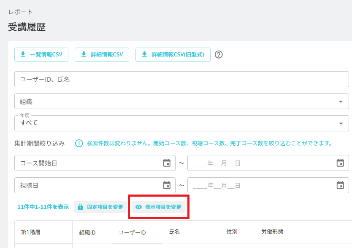Click the 労働形態 column header
Viewport: 352px width, 248px height.
coord(272,232)
